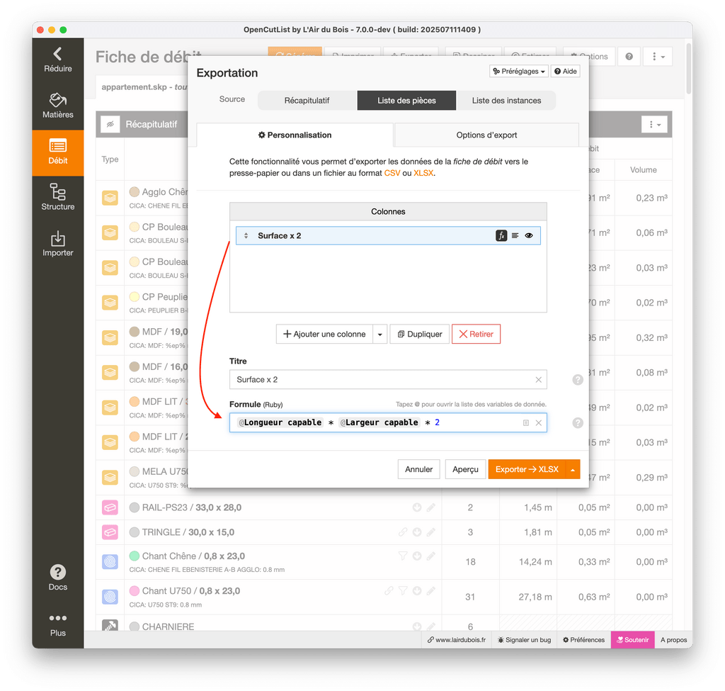Open the Exporter XLSX dropdown arrow
The width and height of the screenshot is (725, 691).
[x=572, y=469]
